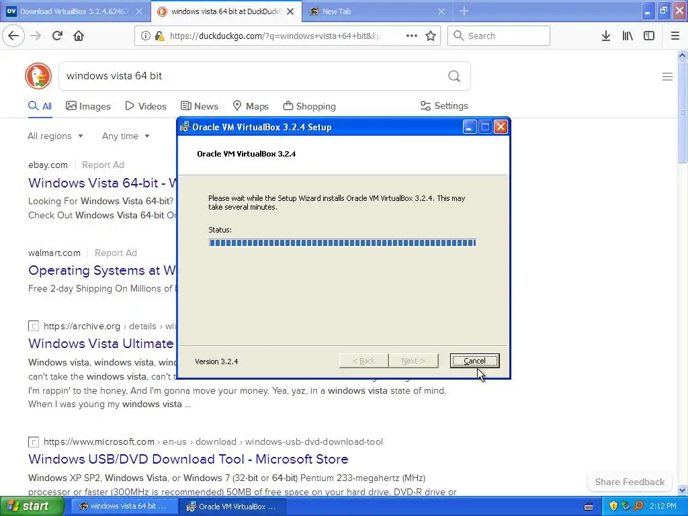The height and width of the screenshot is (516, 688).
Task: Open a new Firefox tab with plus
Action: click(464, 11)
